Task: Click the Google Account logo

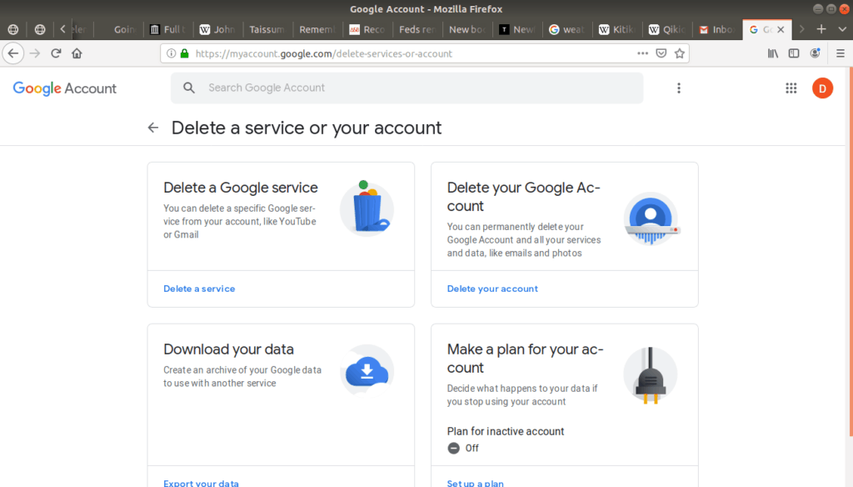Action: click(x=65, y=88)
